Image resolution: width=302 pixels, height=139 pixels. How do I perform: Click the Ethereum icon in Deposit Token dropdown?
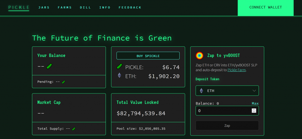coord(201,91)
